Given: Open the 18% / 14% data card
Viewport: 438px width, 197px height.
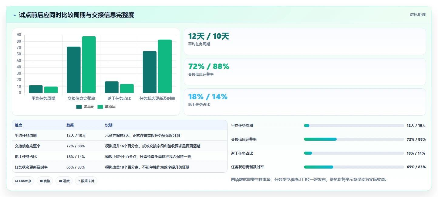Looking at the screenshot, I should click(x=305, y=102).
